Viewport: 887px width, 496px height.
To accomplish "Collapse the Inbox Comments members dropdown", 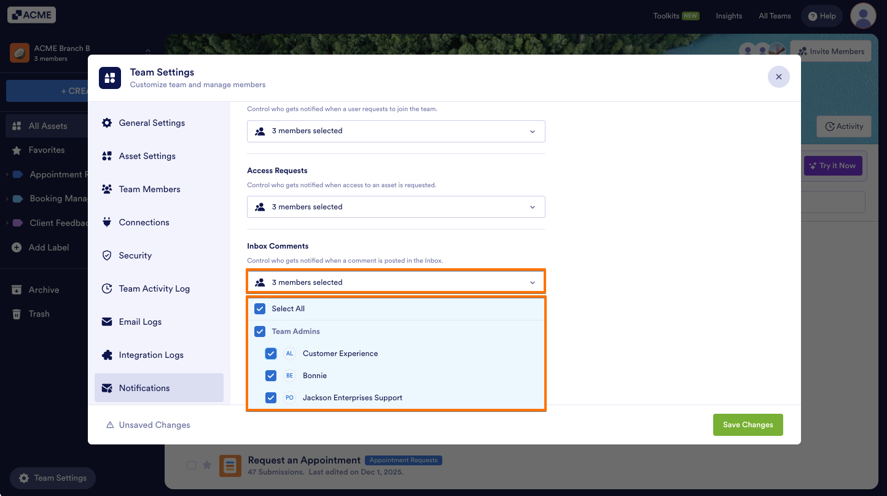I will [396, 282].
